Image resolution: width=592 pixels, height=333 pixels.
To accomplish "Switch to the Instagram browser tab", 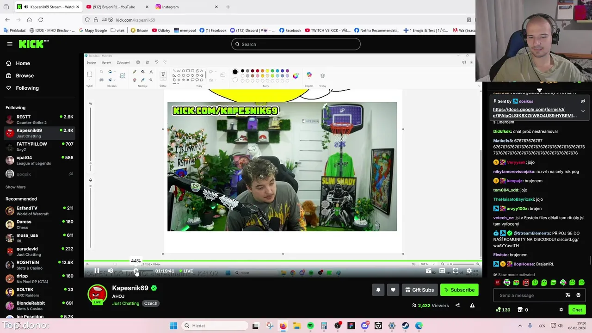I will (187, 7).
